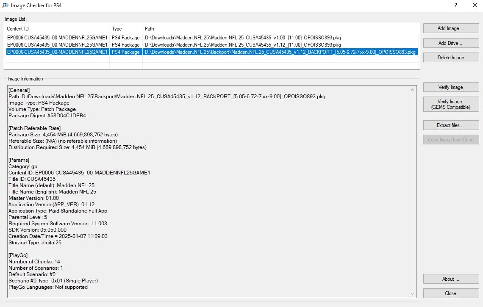This screenshot has width=483, height=307.
Task: Click the 'Master Version: 01.00' line
Action: pyautogui.click(x=33, y=198)
